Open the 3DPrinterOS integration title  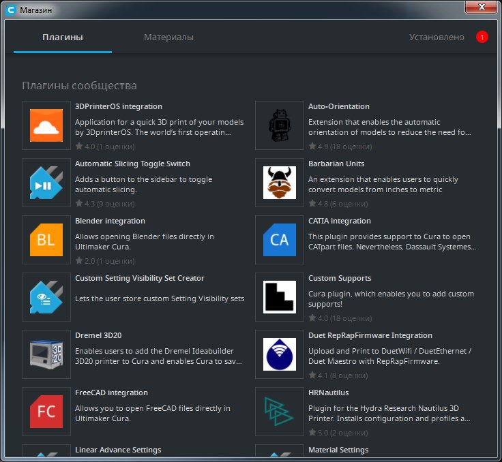119,106
